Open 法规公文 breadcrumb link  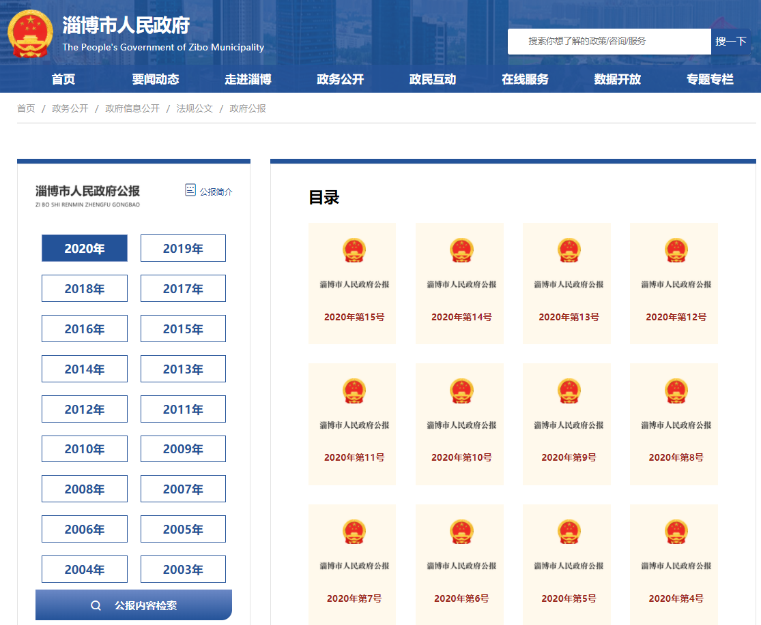(195, 108)
